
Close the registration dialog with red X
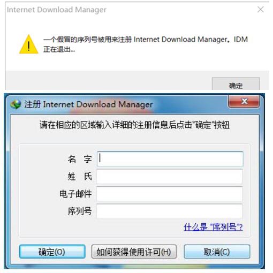click(x=244, y=101)
